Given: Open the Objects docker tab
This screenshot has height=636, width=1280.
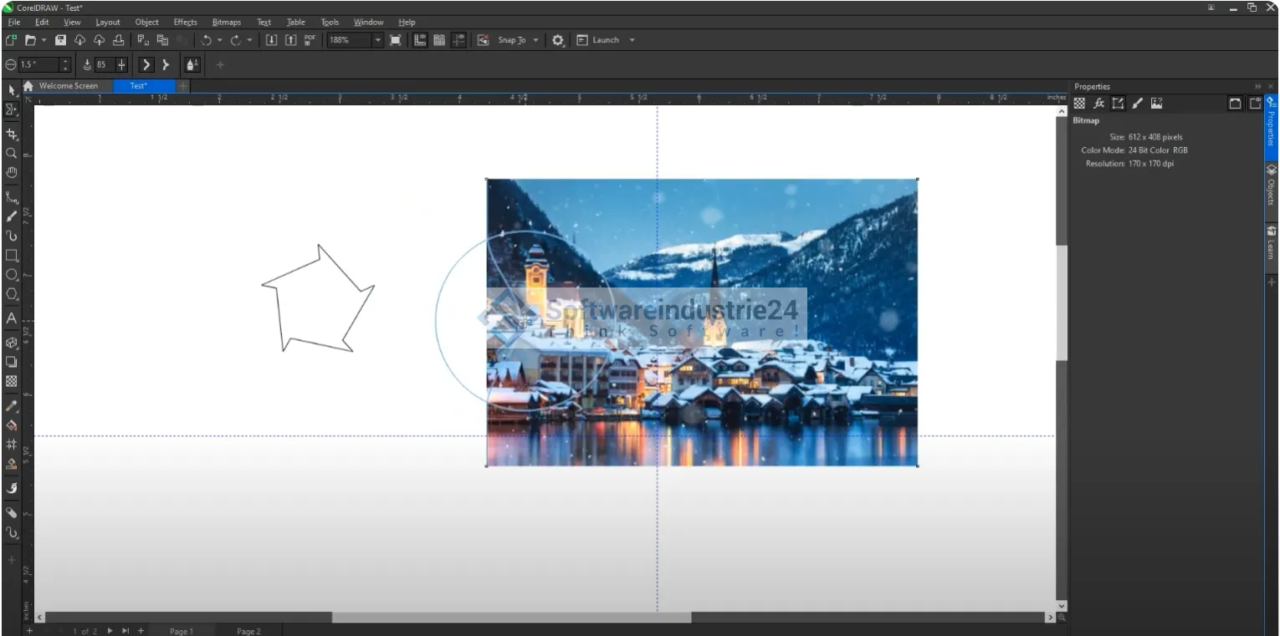Looking at the screenshot, I should [x=1271, y=185].
